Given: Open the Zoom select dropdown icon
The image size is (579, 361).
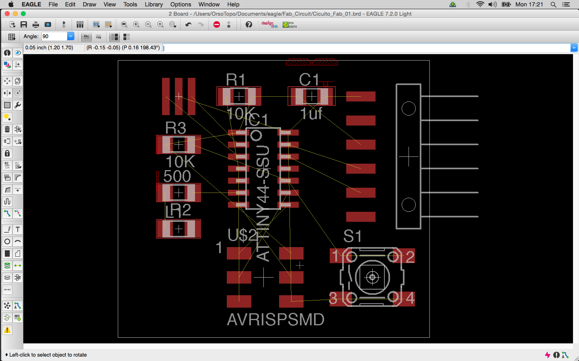Looking at the screenshot, I should pyautogui.click(x=172, y=24).
